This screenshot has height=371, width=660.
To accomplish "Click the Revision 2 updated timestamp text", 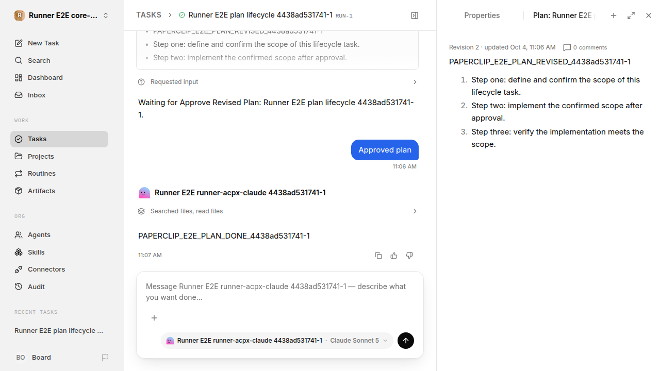I will point(502,47).
